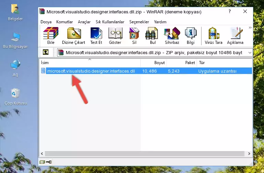Sort by İsim column header
The height and width of the screenshot is (173, 264).
coord(90,63)
